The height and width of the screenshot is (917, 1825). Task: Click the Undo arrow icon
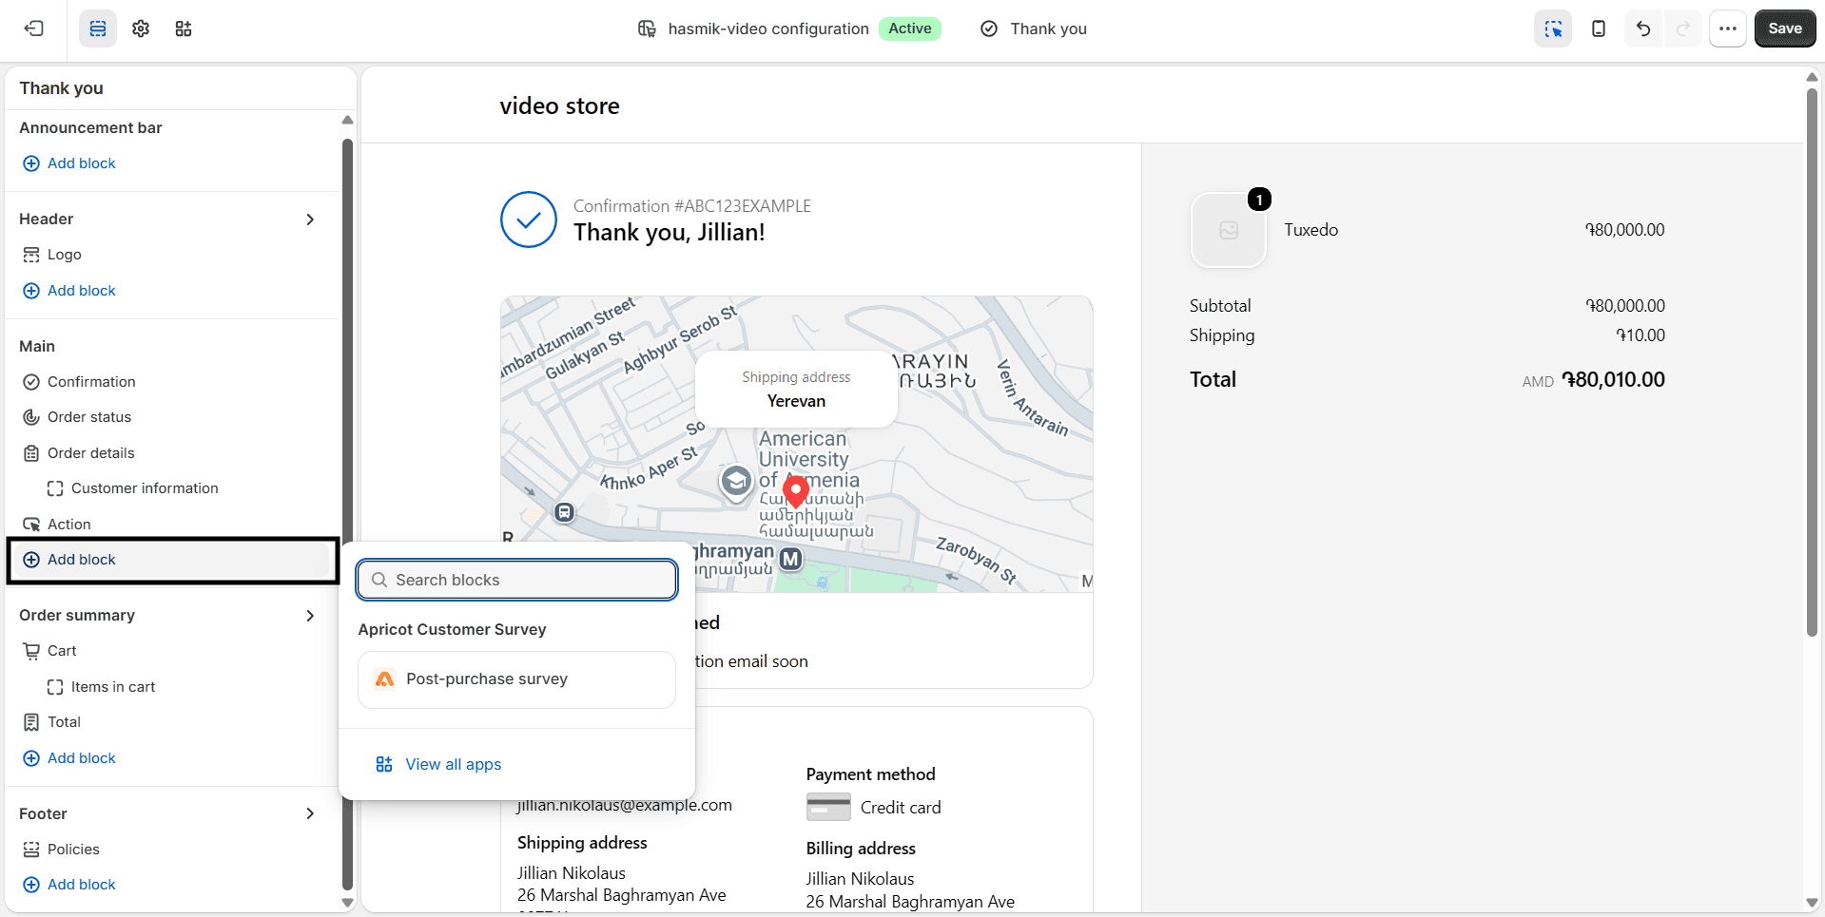pos(1643,29)
